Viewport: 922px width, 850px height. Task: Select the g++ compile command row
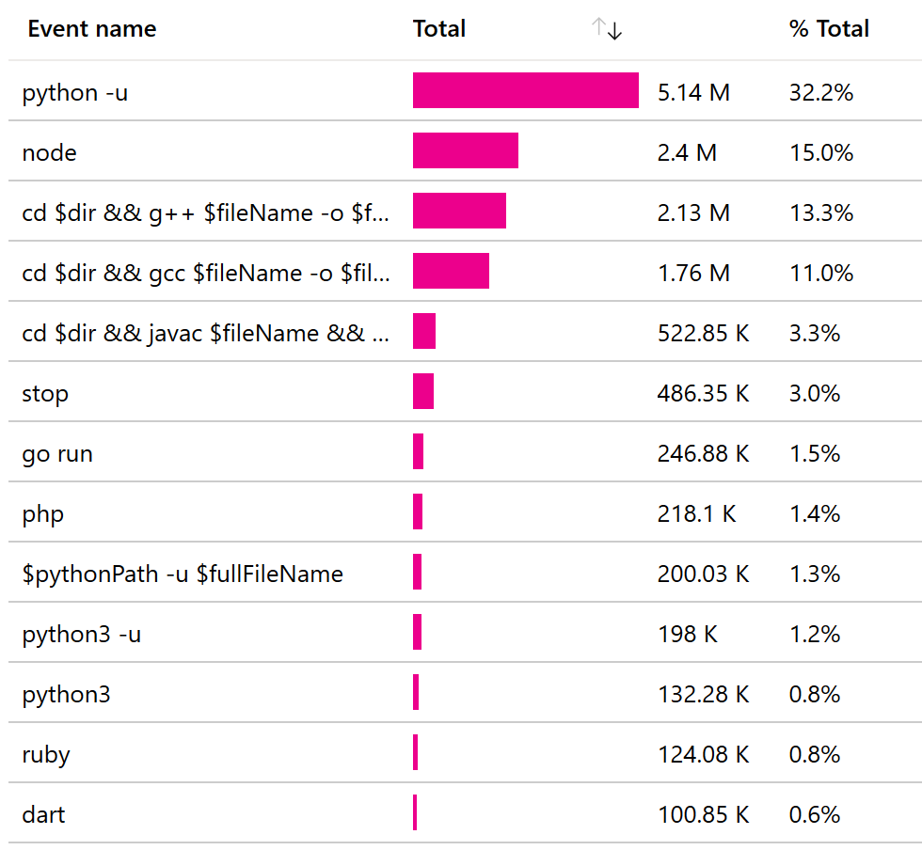205,212
